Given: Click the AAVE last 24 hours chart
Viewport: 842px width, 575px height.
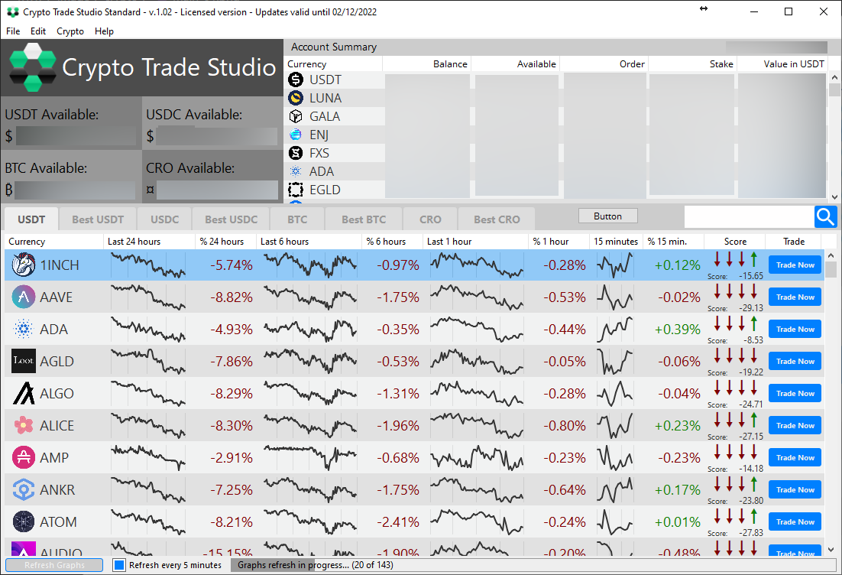Looking at the screenshot, I should (x=147, y=297).
